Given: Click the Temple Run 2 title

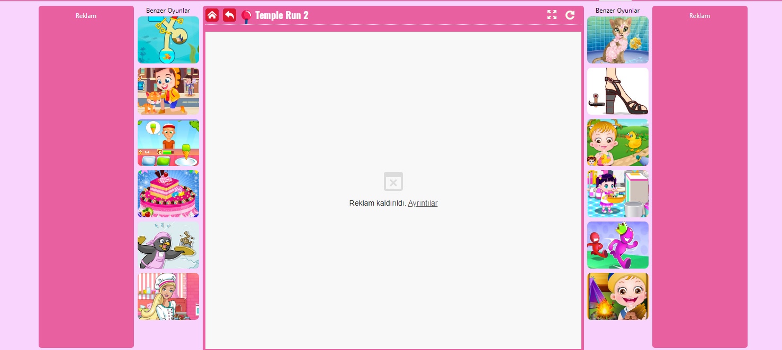Looking at the screenshot, I should 282,15.
